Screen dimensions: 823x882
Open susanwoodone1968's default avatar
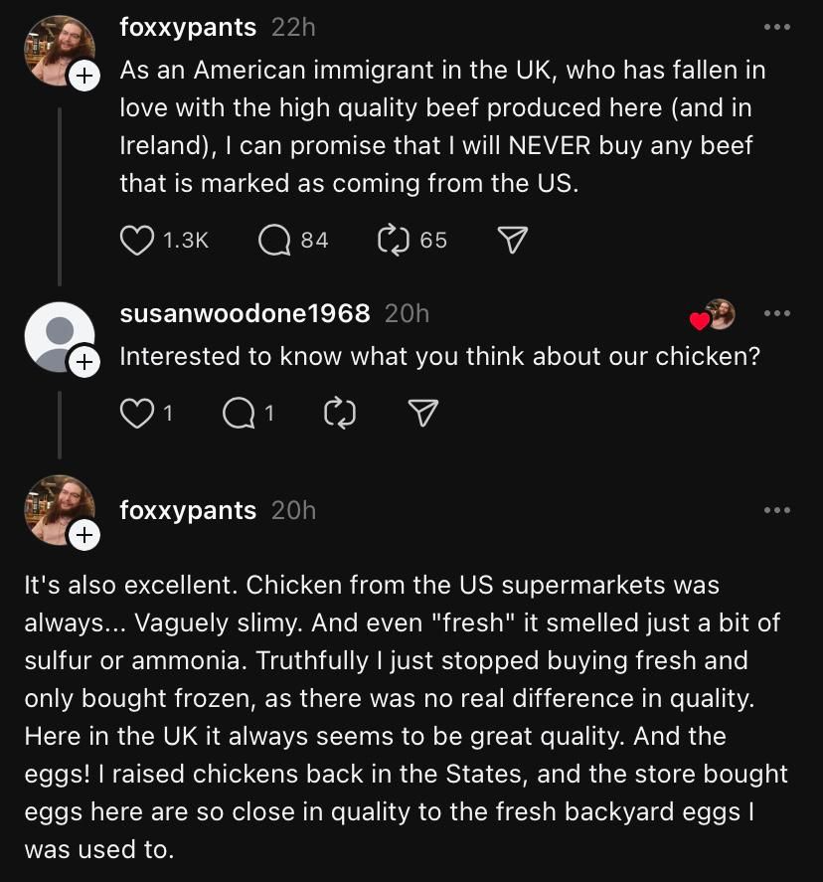point(59,336)
